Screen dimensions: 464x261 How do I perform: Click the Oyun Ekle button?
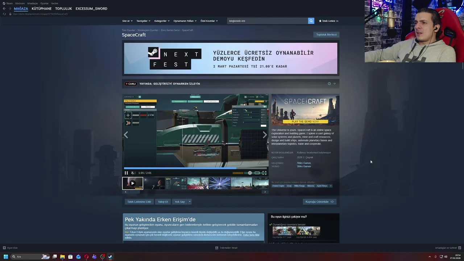click(10, 248)
